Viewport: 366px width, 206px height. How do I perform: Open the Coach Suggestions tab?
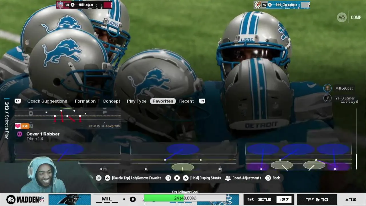coord(47,101)
